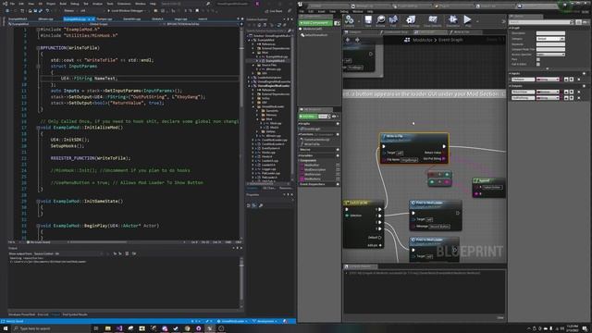The height and width of the screenshot is (333, 592).
Task: Click Compile in the Unreal blueprint toolbar
Action: point(350,20)
